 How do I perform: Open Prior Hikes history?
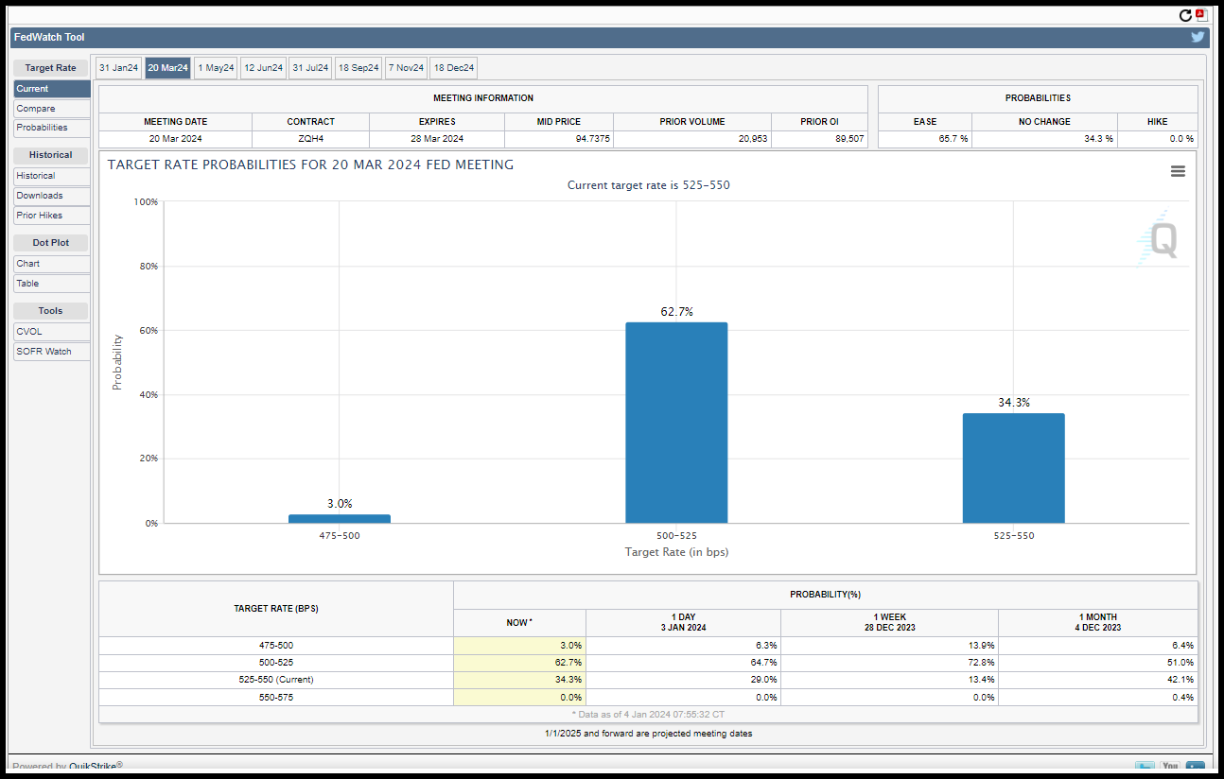(52, 216)
